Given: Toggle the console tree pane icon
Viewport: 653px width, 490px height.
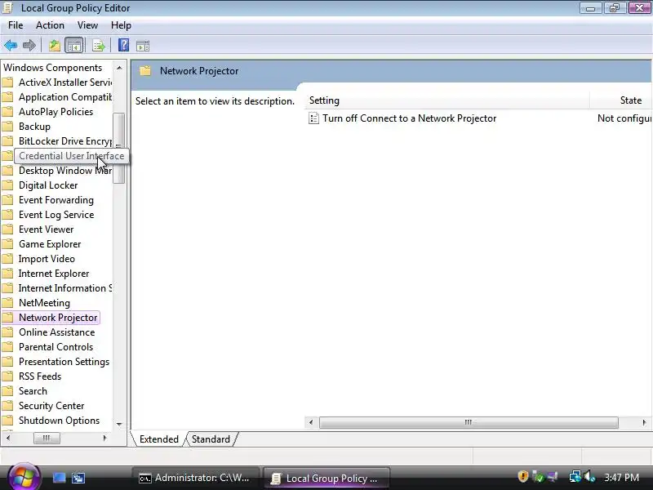Looking at the screenshot, I should click(x=74, y=46).
